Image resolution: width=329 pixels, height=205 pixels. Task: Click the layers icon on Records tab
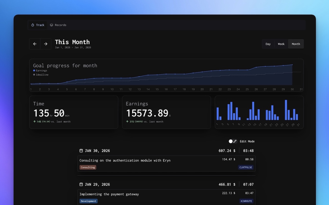pos(51,25)
